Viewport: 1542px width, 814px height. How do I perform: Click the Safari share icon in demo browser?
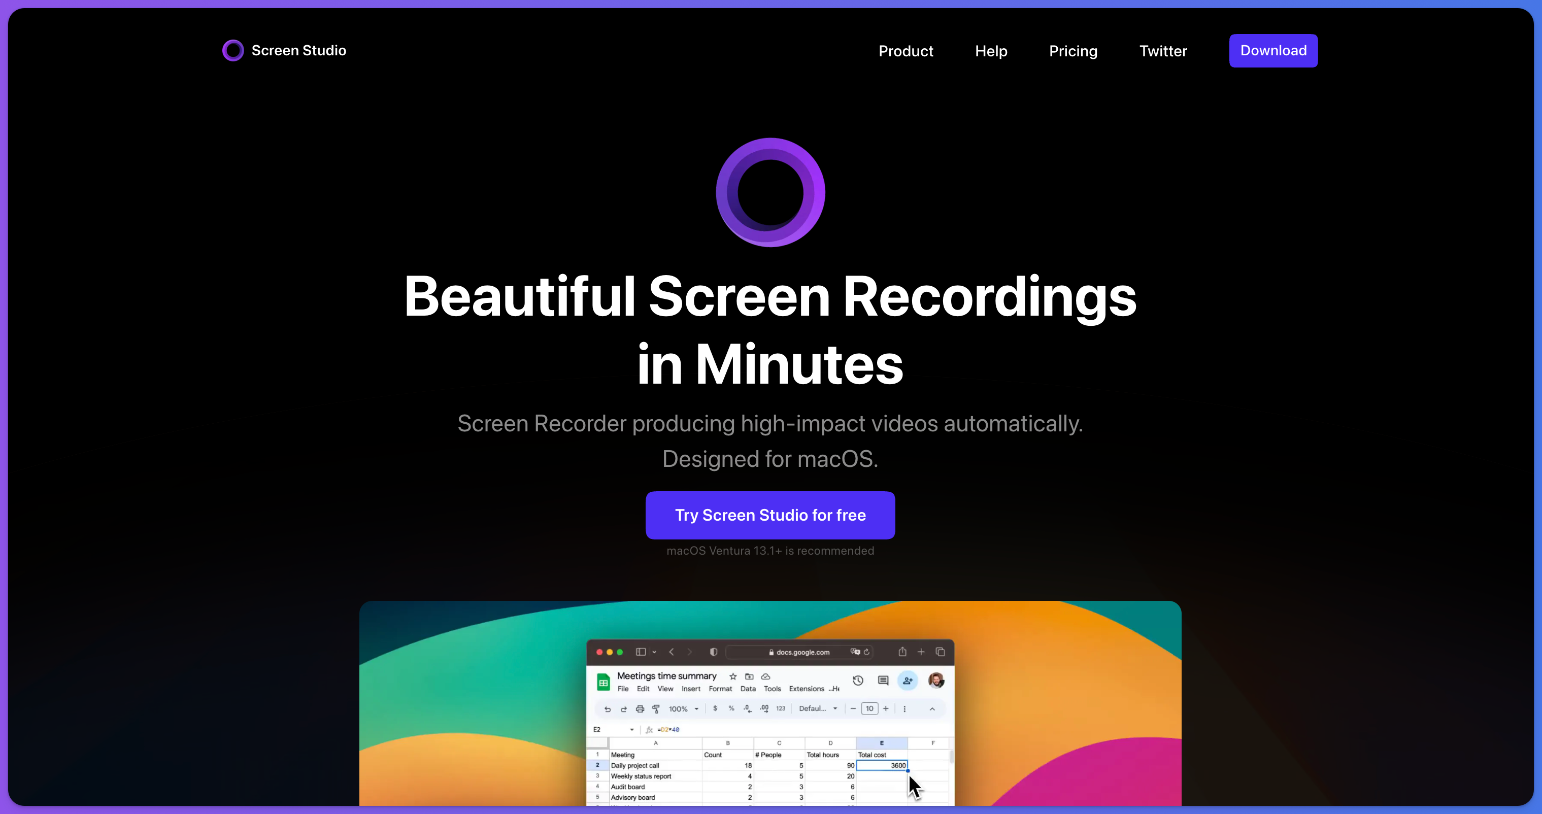click(x=902, y=652)
